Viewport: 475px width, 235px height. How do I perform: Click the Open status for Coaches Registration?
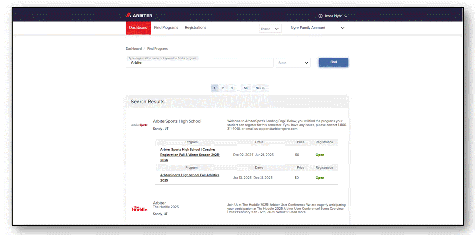320,155
